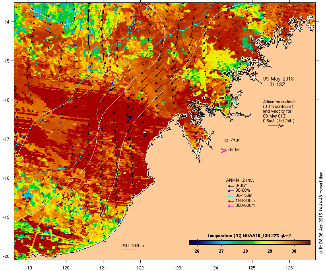Click the 0.5m/s velocity scale arrow

tap(276, 126)
